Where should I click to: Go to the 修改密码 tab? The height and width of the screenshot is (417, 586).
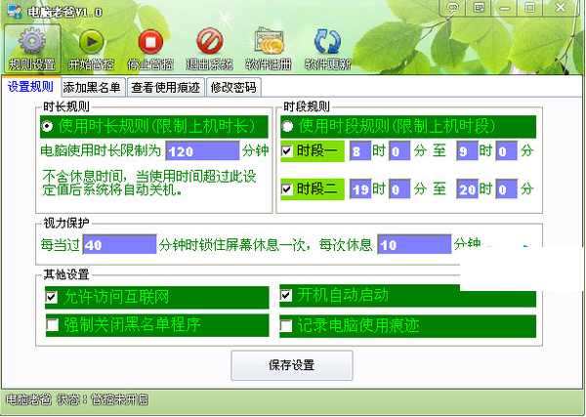232,87
